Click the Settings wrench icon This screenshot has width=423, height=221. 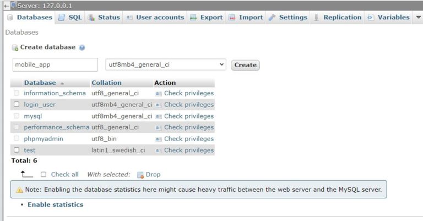pyautogui.click(x=272, y=18)
